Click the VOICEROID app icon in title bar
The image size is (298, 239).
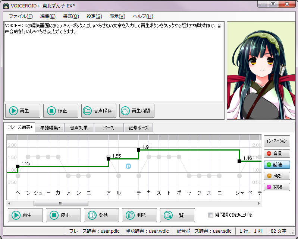click(x=6, y=6)
